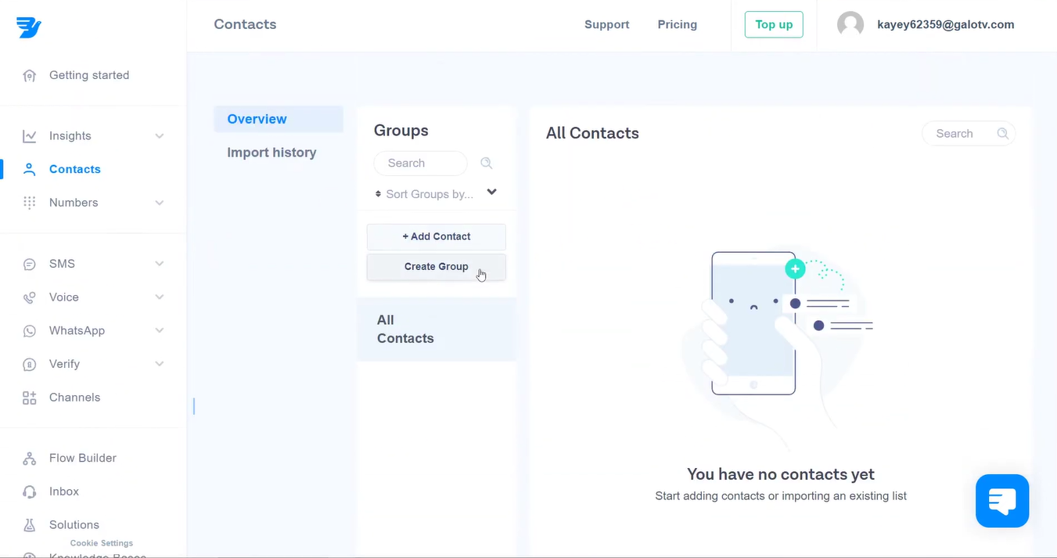Click the Create Group button

[x=437, y=267]
